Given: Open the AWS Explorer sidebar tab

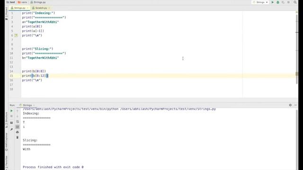Looking at the screenshot, I should click(6, 142).
